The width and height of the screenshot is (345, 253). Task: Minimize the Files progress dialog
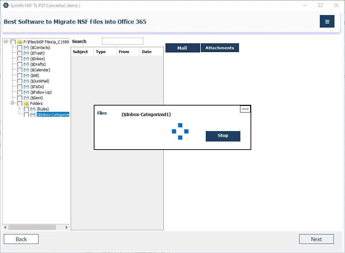click(245, 109)
